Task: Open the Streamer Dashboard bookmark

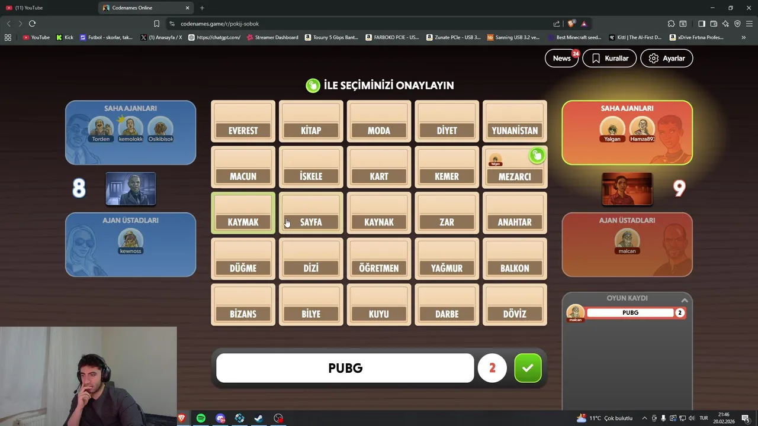Action: (272, 37)
